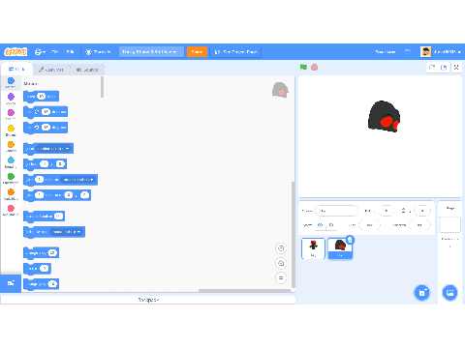The image size is (465, 348).
Task: Select the highlighted dark helmet sprite thumbnail
Action: (x=340, y=248)
